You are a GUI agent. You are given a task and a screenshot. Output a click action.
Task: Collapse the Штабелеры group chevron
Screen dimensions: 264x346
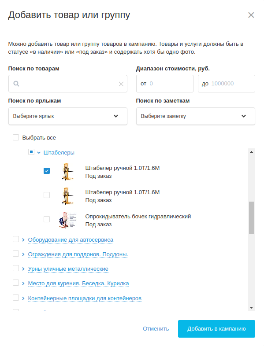pyautogui.click(x=39, y=153)
